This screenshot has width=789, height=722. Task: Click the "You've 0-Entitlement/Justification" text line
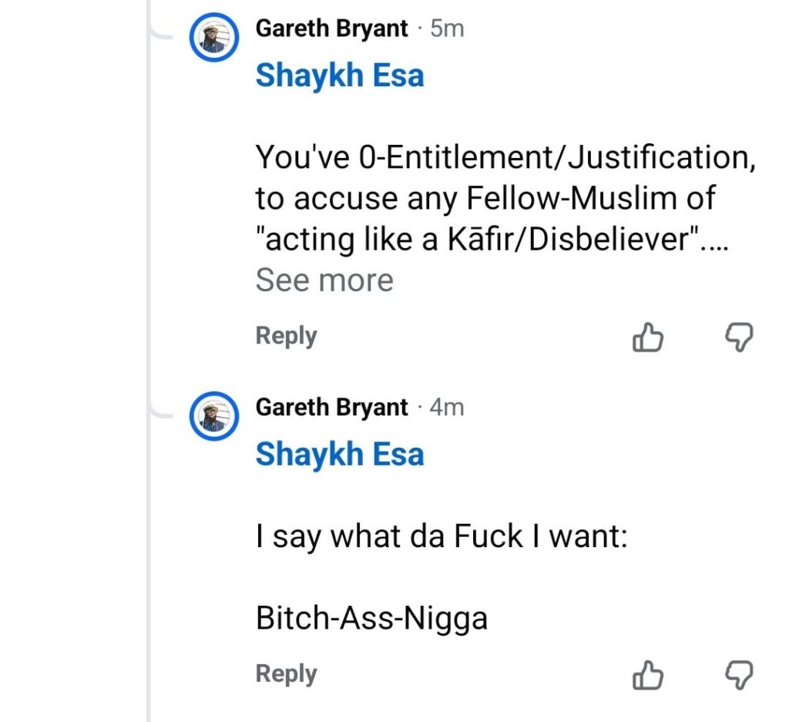coord(505,158)
